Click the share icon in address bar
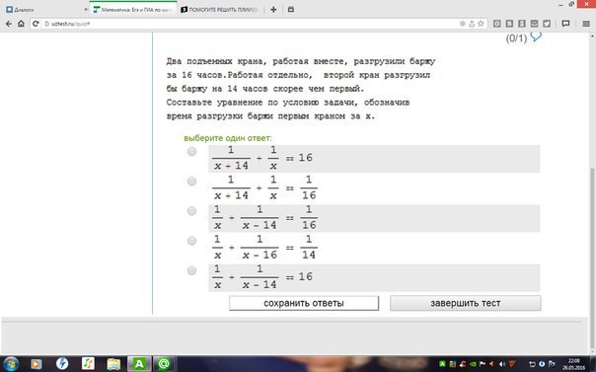 472,24
